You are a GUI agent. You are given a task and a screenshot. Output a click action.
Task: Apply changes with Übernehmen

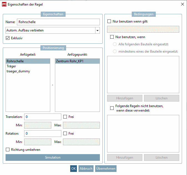click(x=106, y=169)
